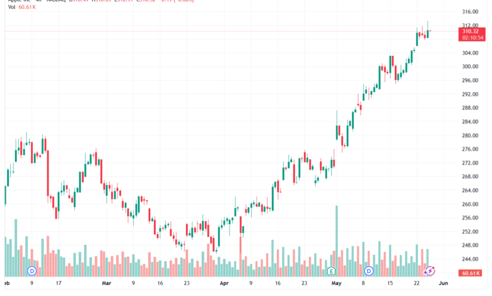Click the dividend D marker near May 8

coord(369,271)
